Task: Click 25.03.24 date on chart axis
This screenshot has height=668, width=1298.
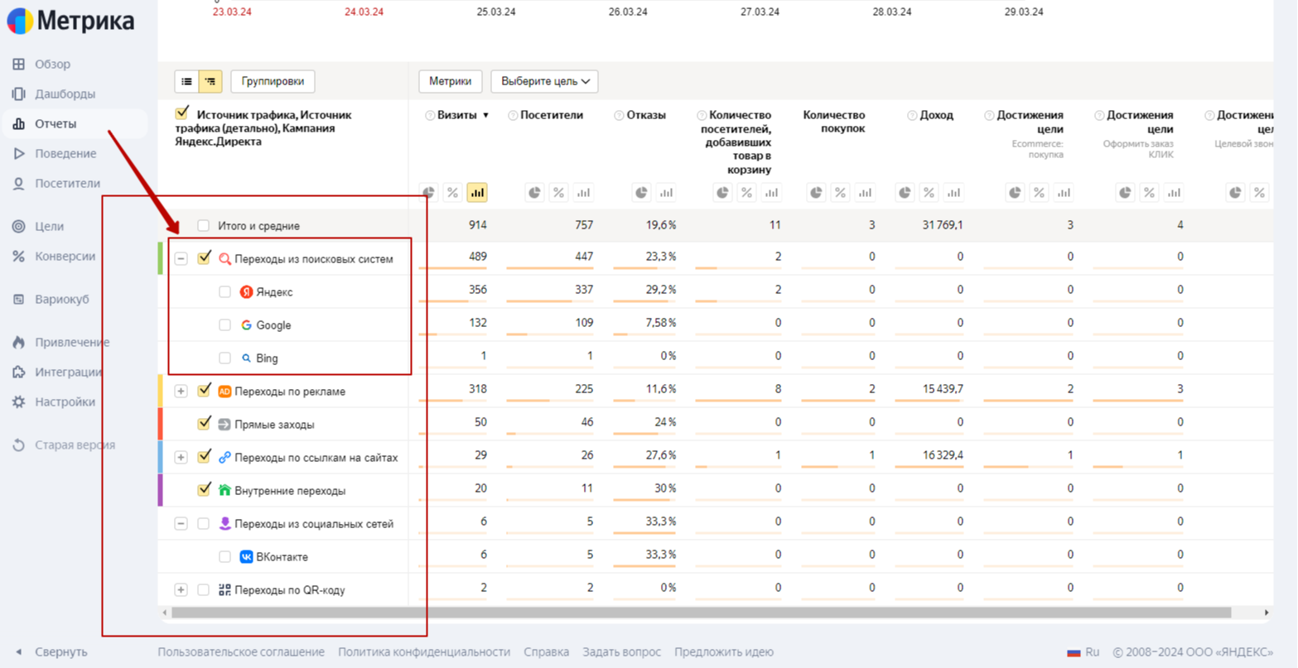Action: point(496,12)
